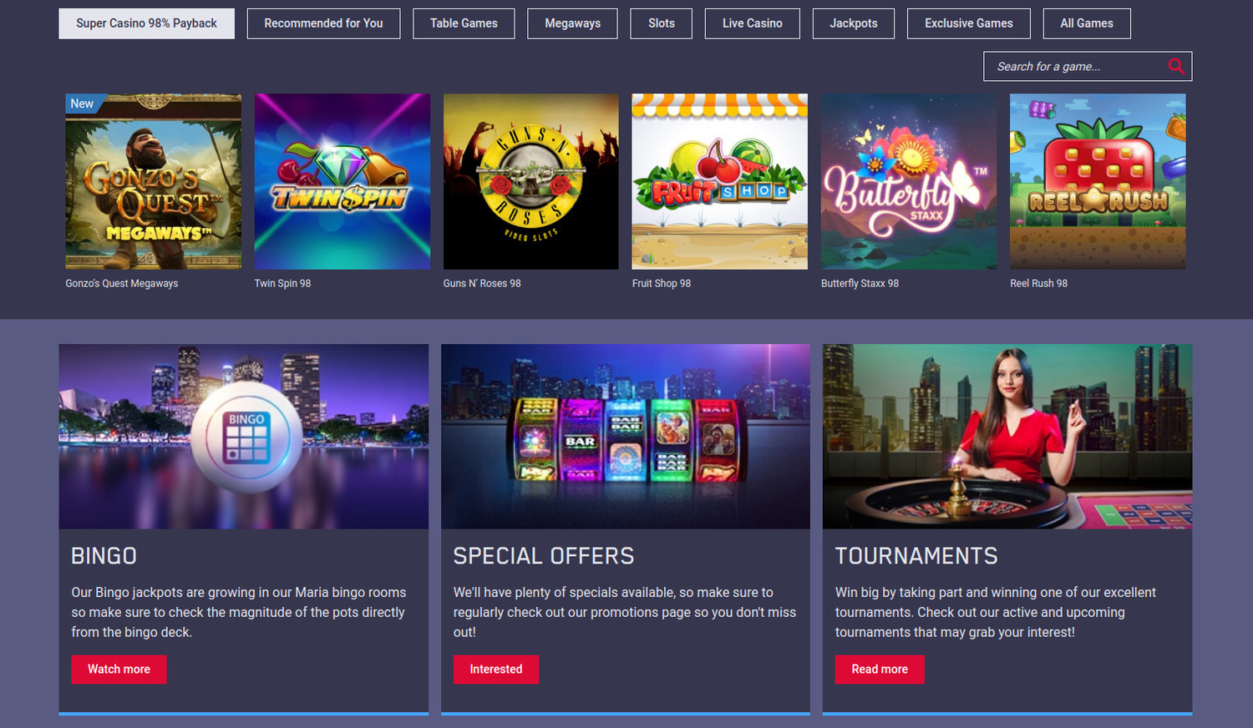Click the Bingo ball icon in banner
Viewport: 1253px width, 728px height.
246,437
